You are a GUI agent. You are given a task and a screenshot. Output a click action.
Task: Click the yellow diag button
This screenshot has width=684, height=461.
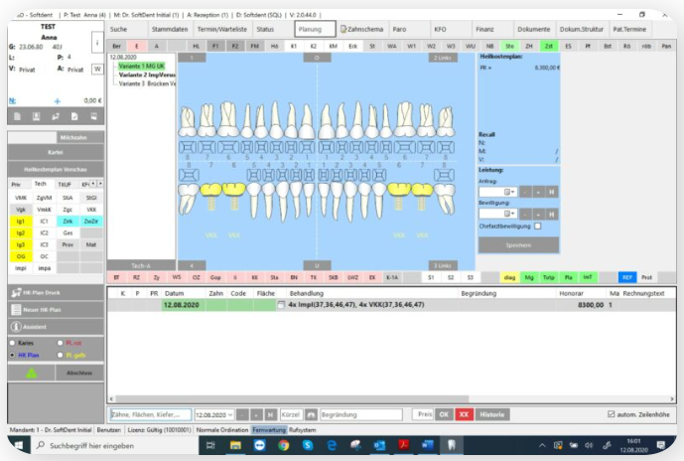click(509, 277)
